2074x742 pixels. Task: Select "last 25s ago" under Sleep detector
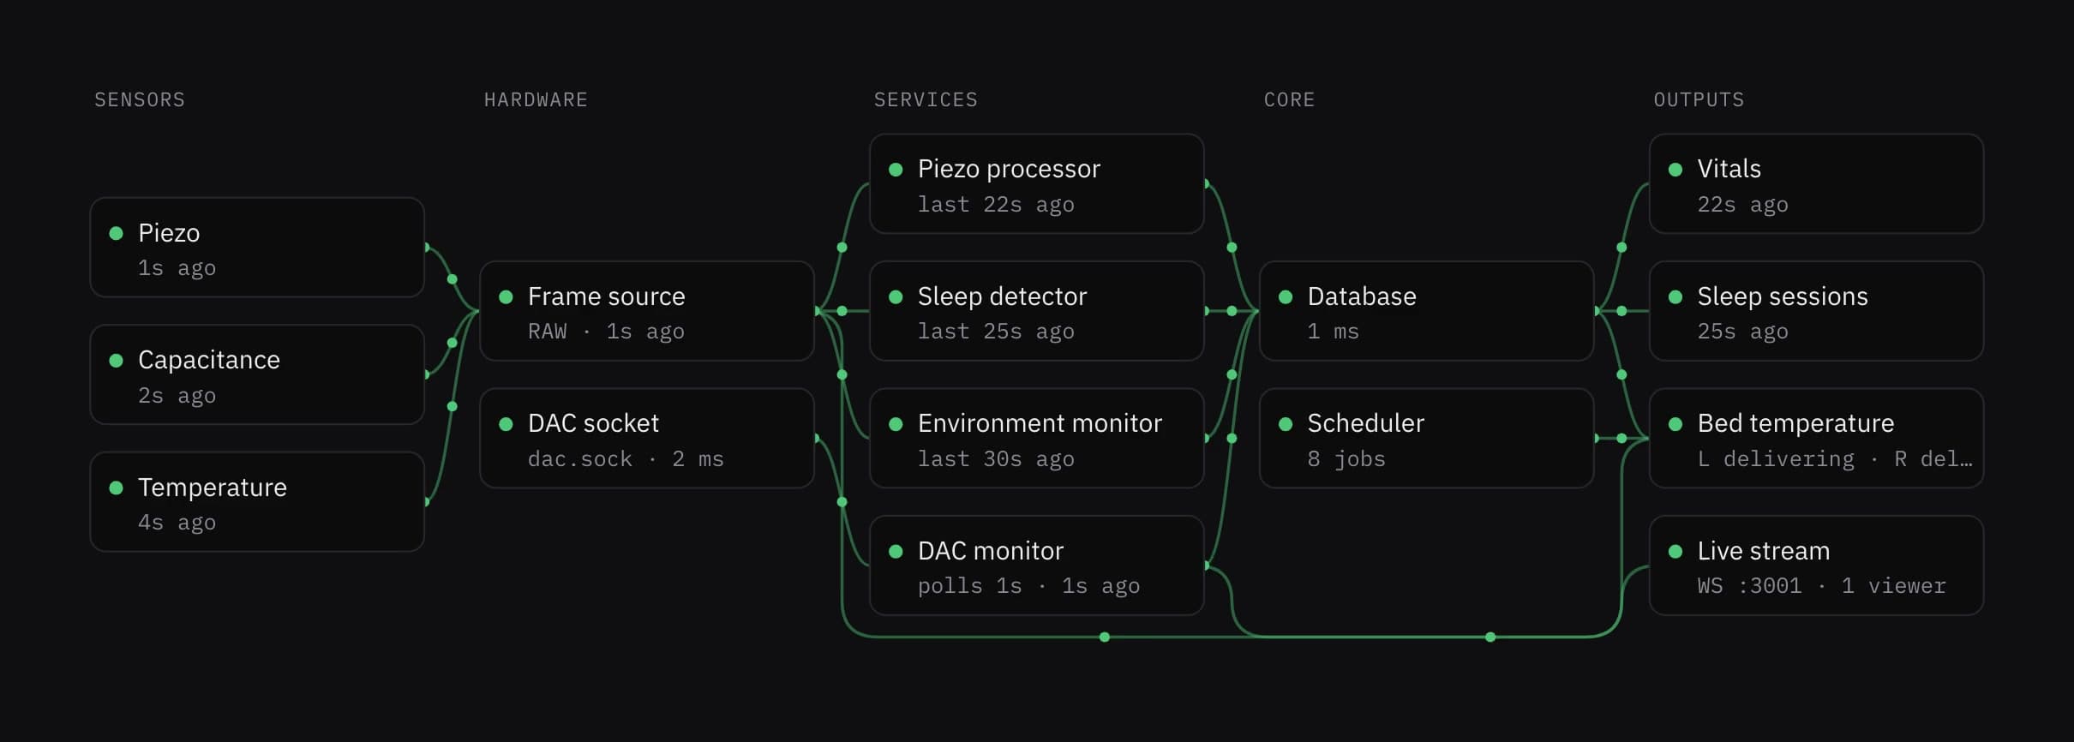[996, 332]
